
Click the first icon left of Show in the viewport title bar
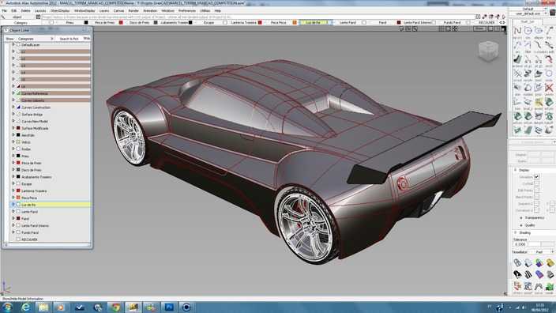[x=441, y=28]
